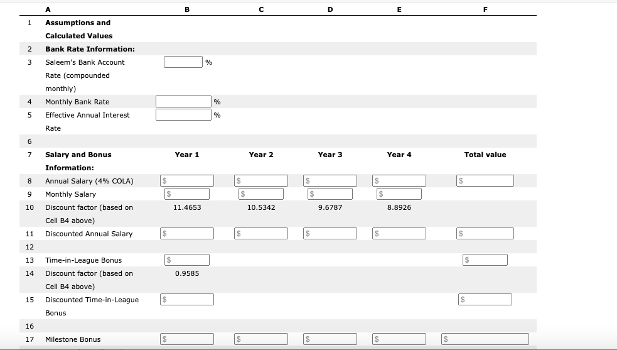Select Discounted Annual Salary Year 4 field
Screen dimensions: 617x350
click(399, 233)
